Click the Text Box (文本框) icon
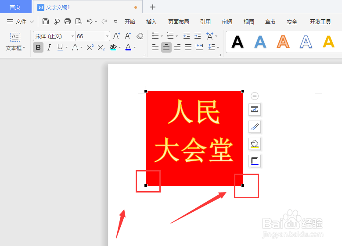Screen dimensions: 342x246 [x=15, y=37]
